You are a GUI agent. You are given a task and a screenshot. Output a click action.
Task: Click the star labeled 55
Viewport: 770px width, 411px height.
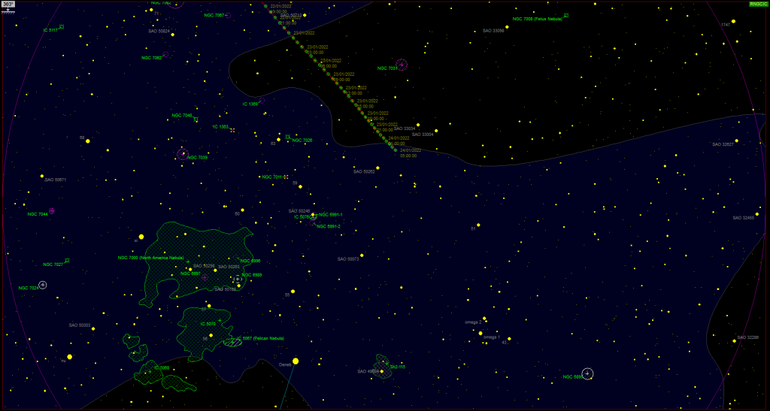click(x=293, y=292)
